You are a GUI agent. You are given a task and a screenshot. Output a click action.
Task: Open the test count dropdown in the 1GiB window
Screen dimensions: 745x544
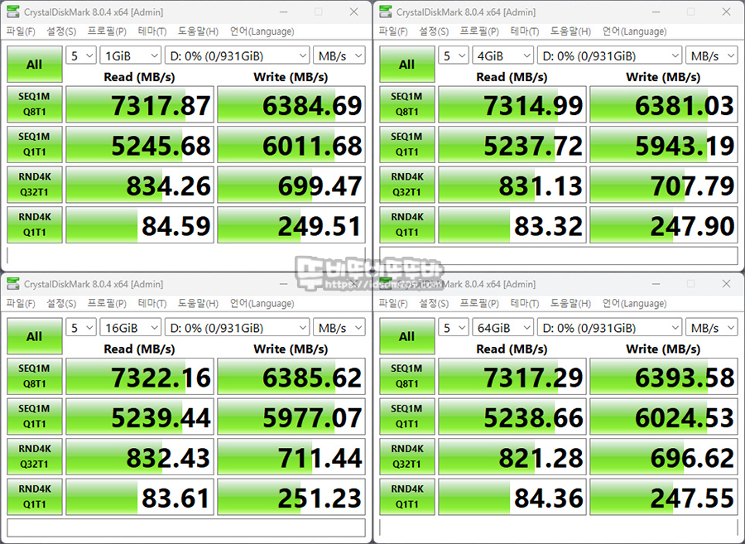pyautogui.click(x=81, y=55)
